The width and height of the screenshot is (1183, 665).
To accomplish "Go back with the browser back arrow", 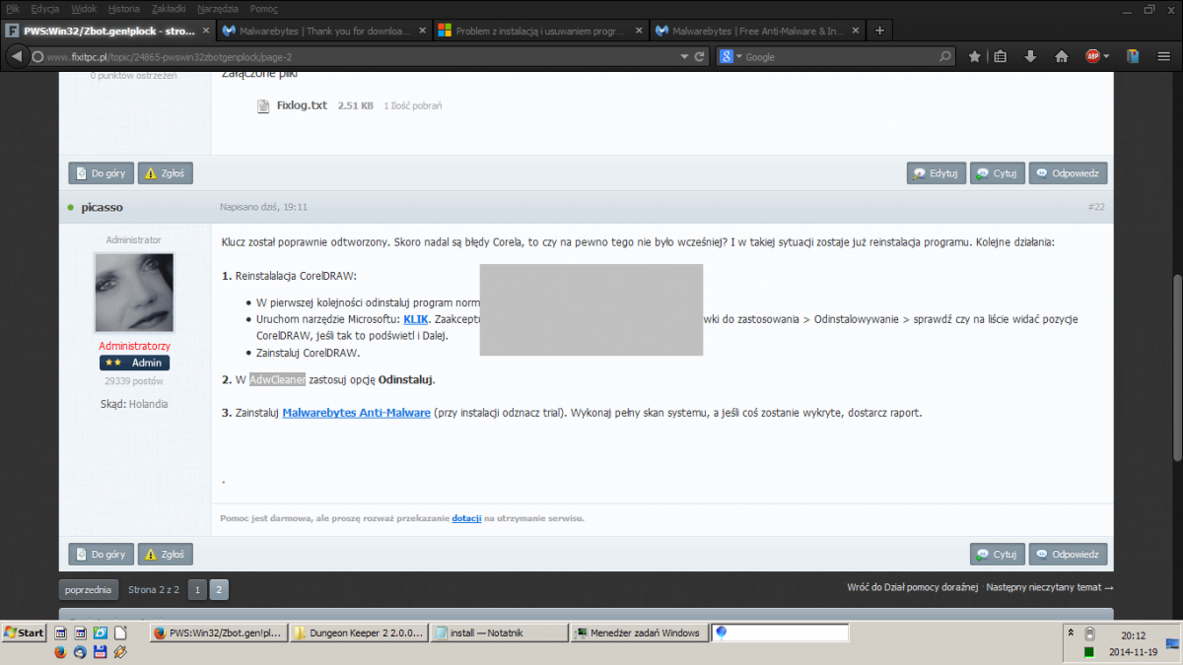I will (x=16, y=56).
